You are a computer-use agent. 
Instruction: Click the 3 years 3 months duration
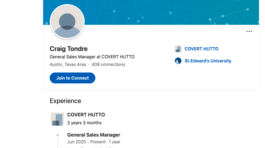pyautogui.click(x=84, y=123)
